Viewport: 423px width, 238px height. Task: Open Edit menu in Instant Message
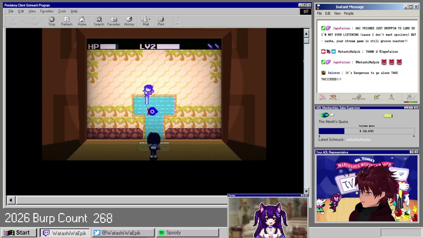[x=327, y=14]
